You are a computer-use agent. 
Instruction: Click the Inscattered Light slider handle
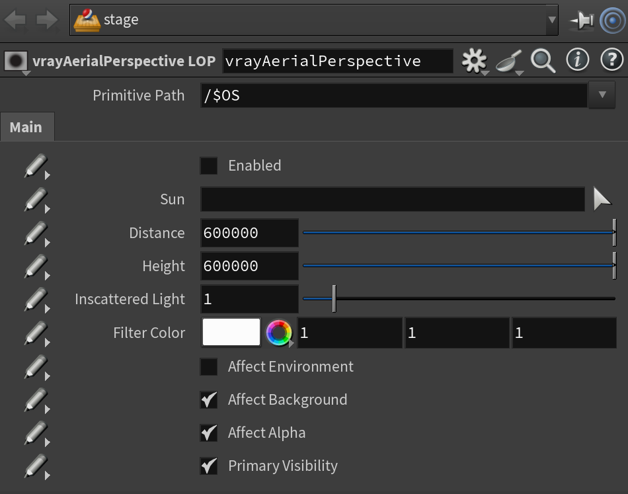tap(334, 299)
